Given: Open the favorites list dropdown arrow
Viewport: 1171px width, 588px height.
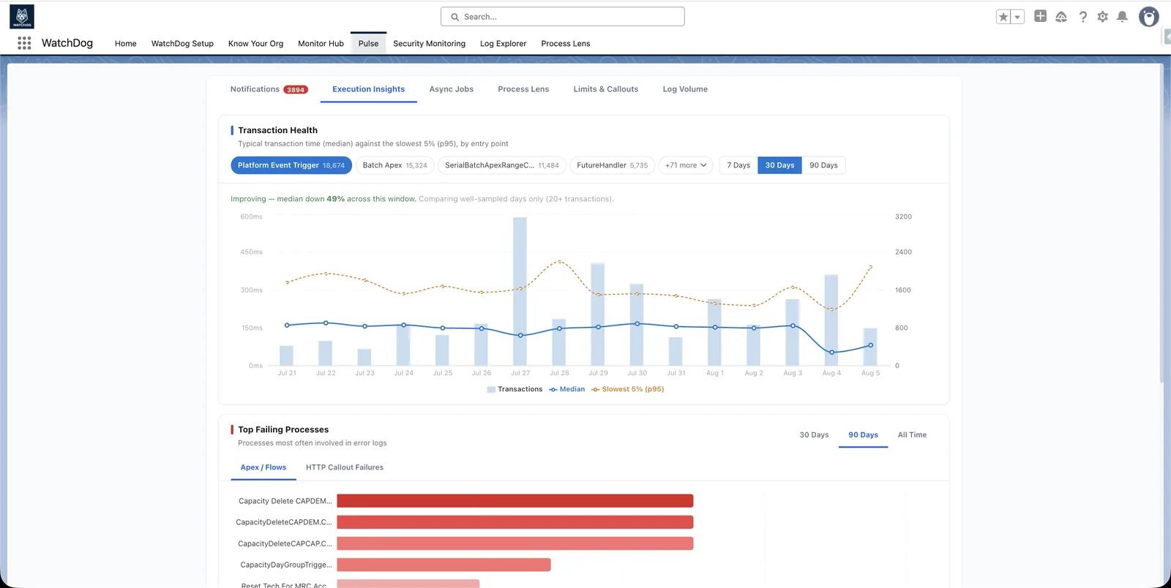Looking at the screenshot, I should pos(1017,17).
